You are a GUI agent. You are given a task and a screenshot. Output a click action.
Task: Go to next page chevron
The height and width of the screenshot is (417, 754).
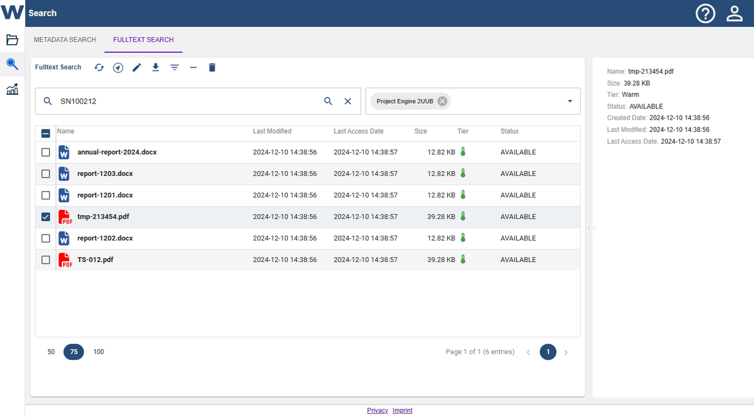pos(566,352)
